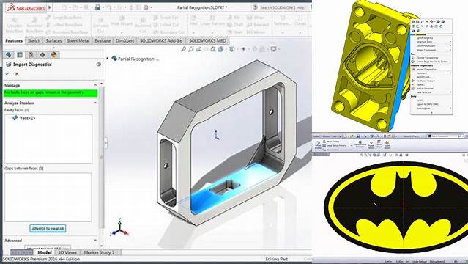Select the DimXpertManager crosshair tab icon
Image resolution: width=468 pixels, height=264 pixels.
tap(42, 55)
